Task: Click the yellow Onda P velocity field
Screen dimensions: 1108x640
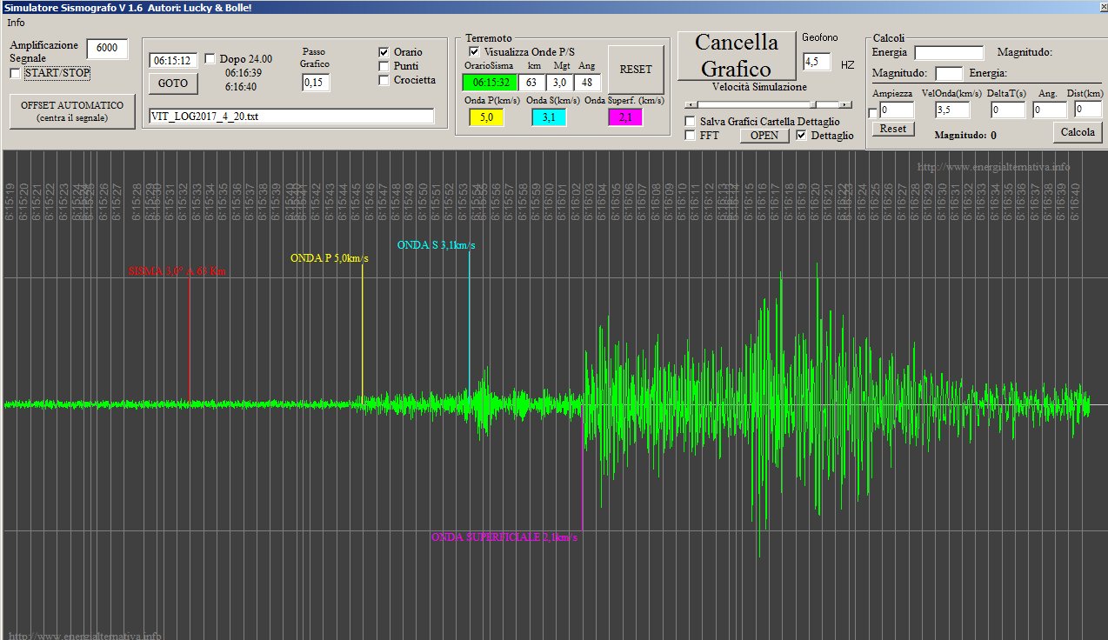Action: pos(486,117)
